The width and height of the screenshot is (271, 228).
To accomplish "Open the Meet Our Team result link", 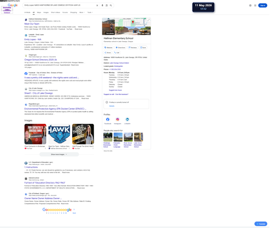I will click(32, 24).
